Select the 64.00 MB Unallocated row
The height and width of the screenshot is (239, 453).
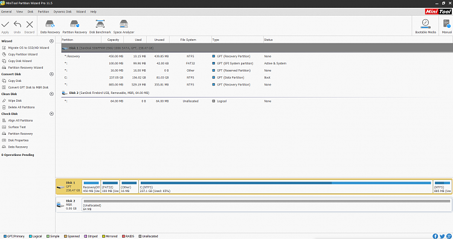(257, 101)
